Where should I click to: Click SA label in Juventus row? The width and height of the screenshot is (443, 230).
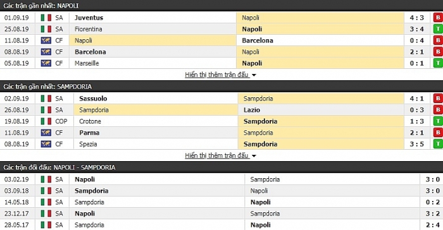59,18
